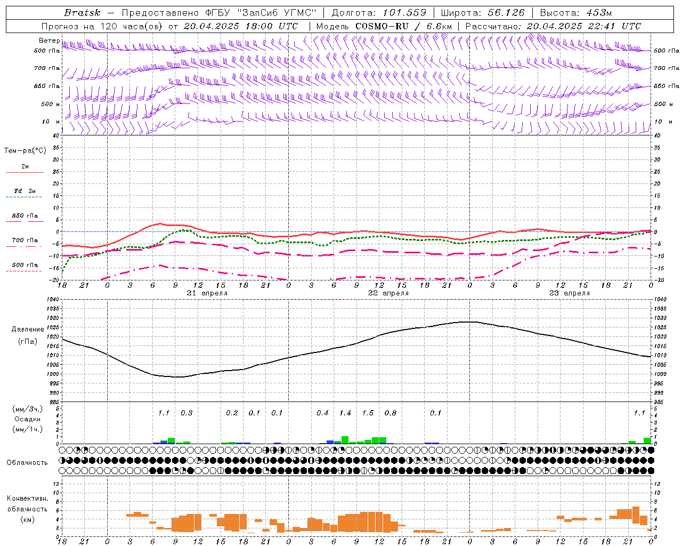Click the Конвективн. convective cloud label
The height and width of the screenshot is (546, 682).
(27, 499)
